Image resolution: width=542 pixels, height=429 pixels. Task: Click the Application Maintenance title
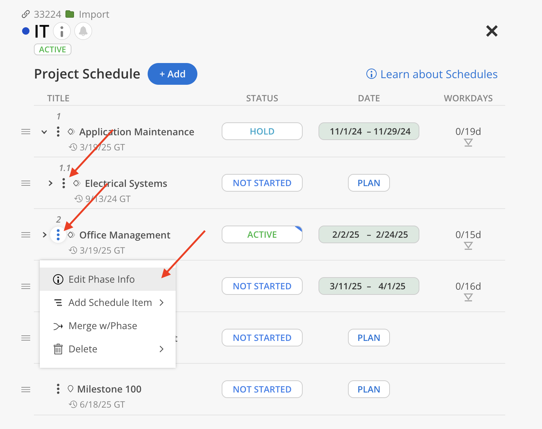click(x=137, y=132)
